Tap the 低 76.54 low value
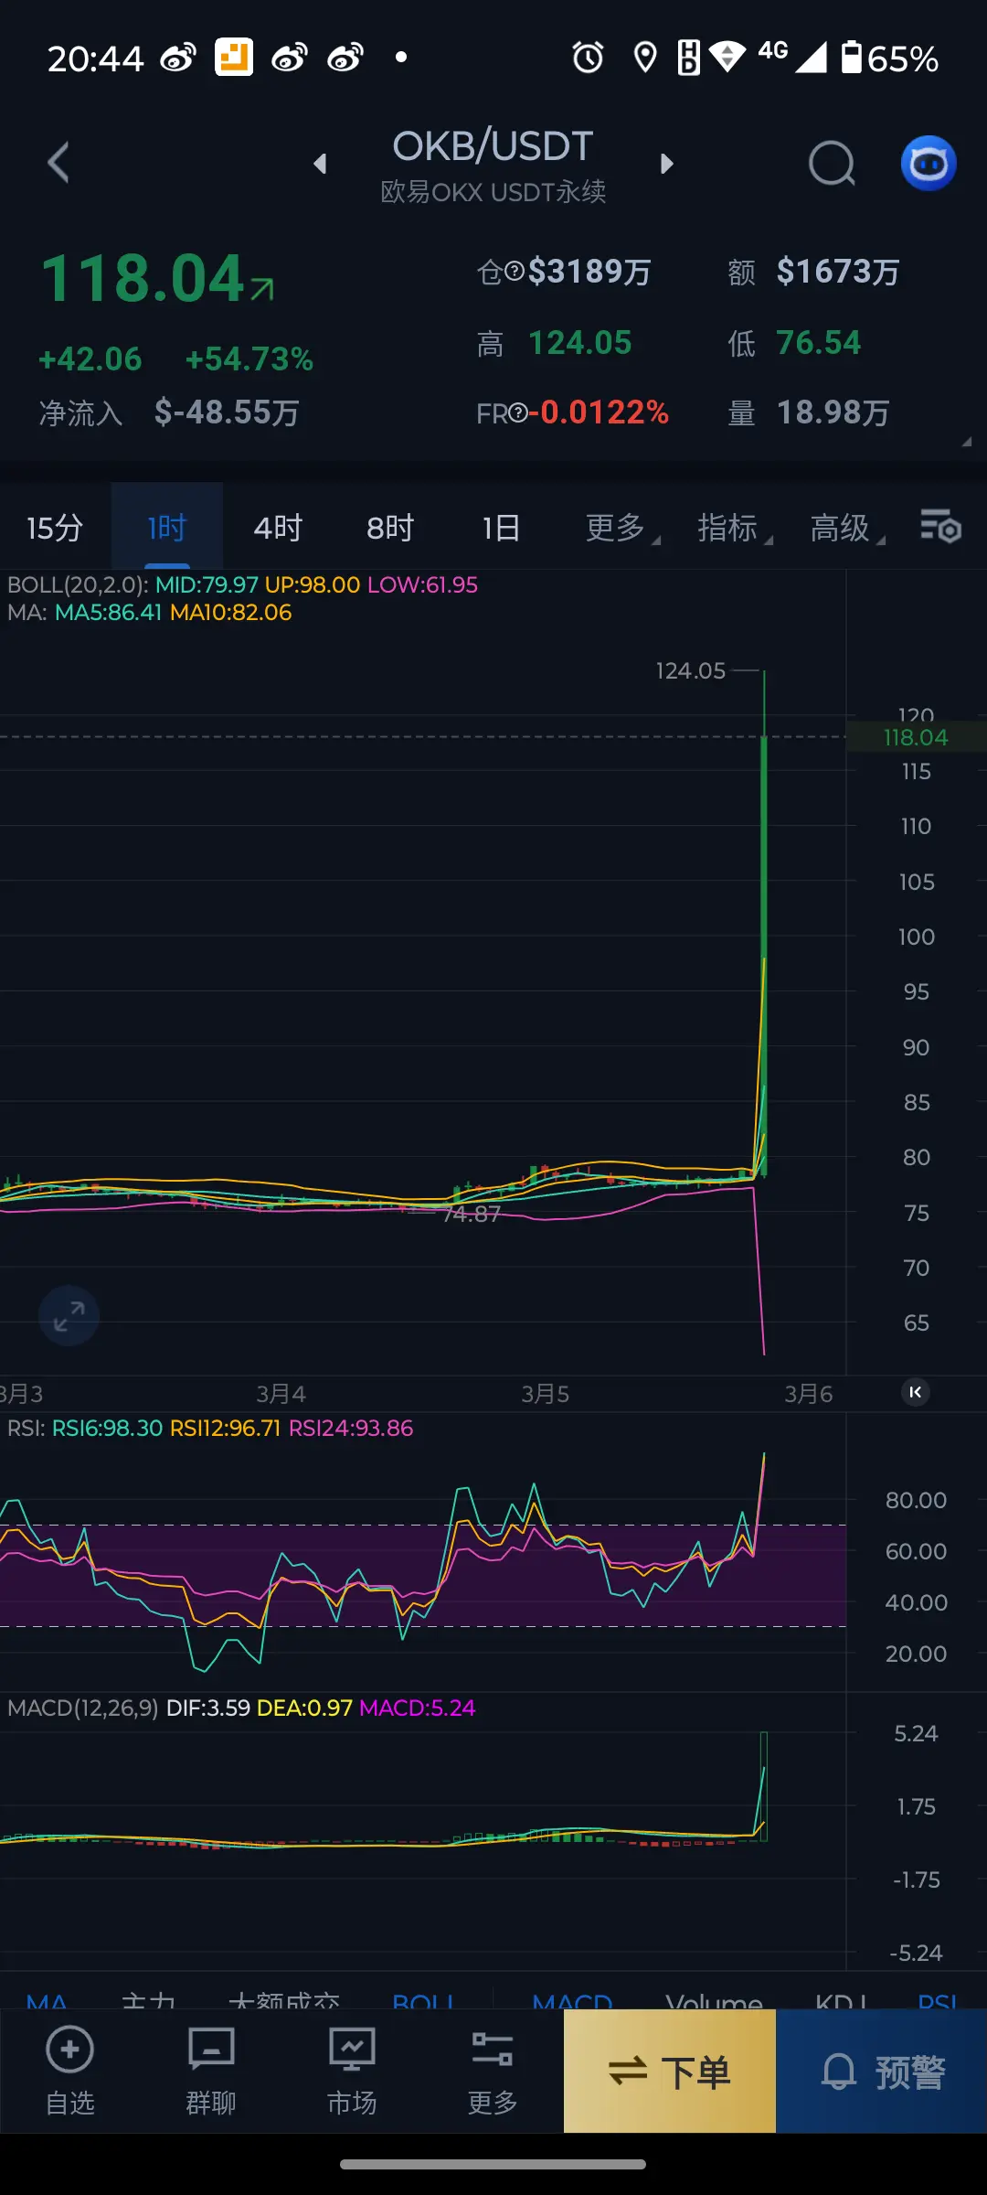 coord(818,343)
